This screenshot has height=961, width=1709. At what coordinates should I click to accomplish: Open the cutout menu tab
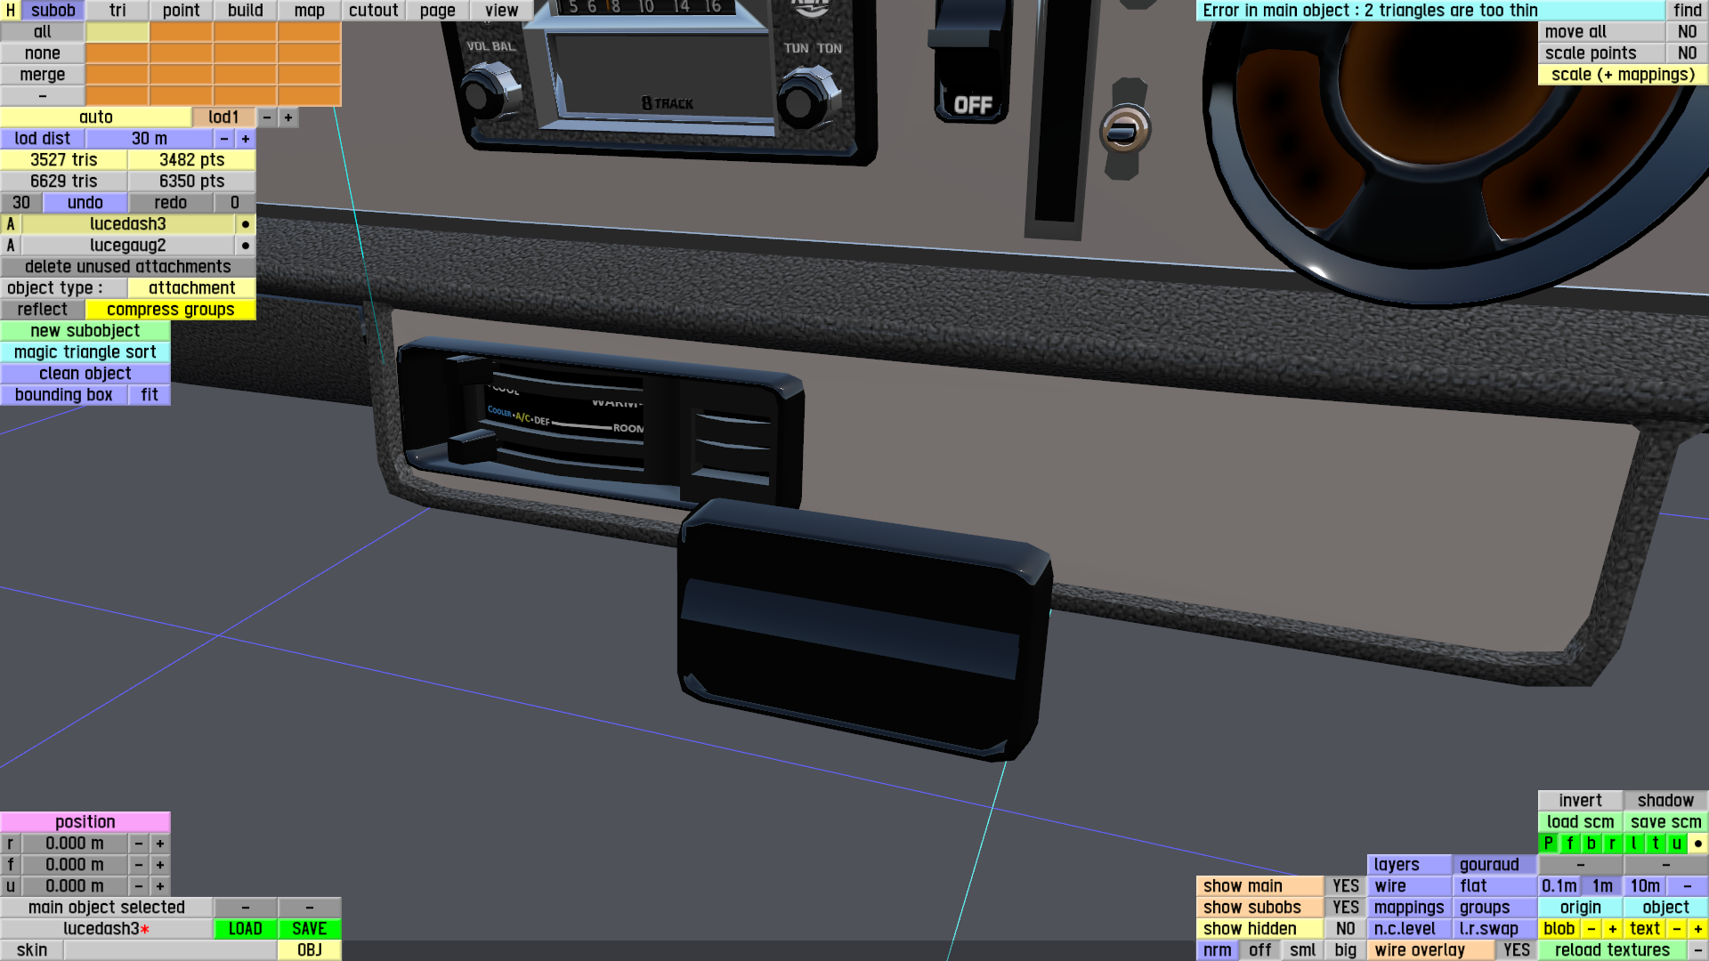373,11
